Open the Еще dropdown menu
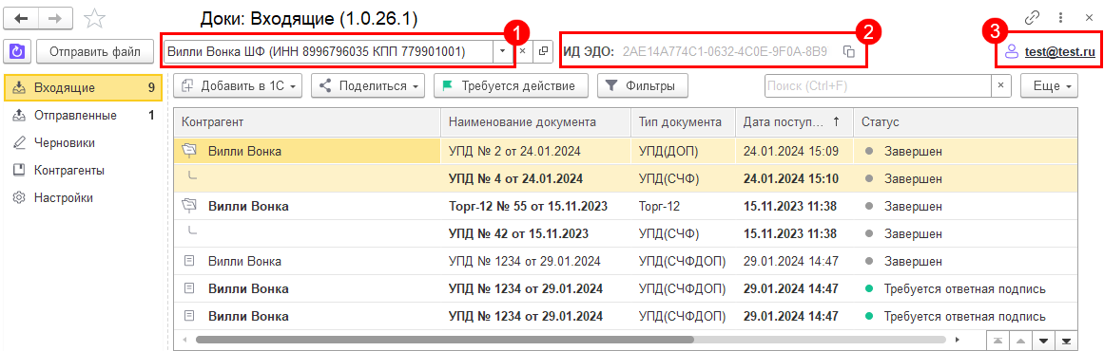This screenshot has height=351, width=1104. [1050, 85]
